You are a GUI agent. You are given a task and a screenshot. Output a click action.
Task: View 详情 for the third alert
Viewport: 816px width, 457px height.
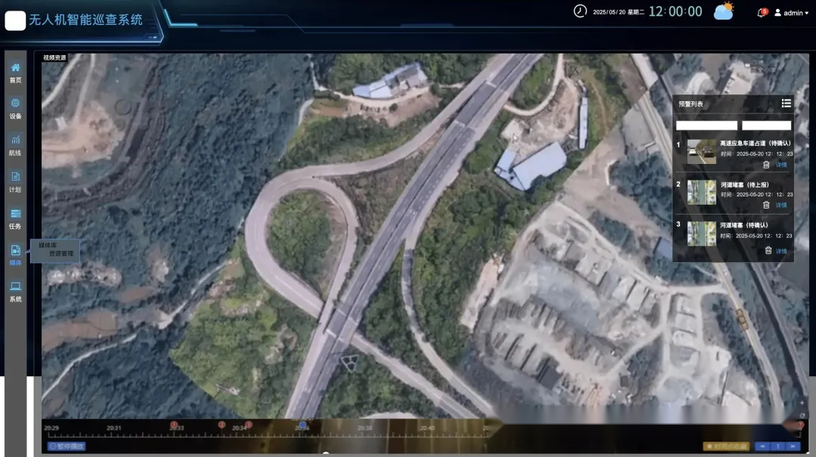[x=781, y=252]
